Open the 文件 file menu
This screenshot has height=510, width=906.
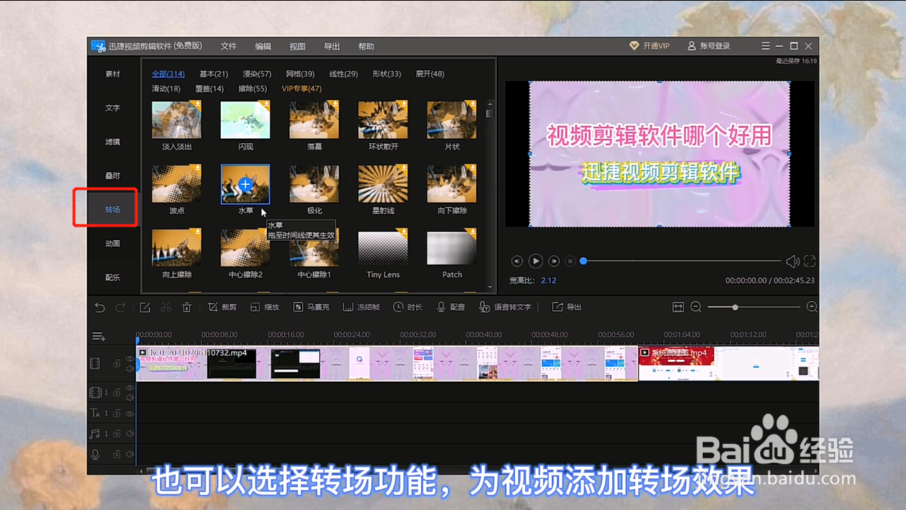click(229, 46)
